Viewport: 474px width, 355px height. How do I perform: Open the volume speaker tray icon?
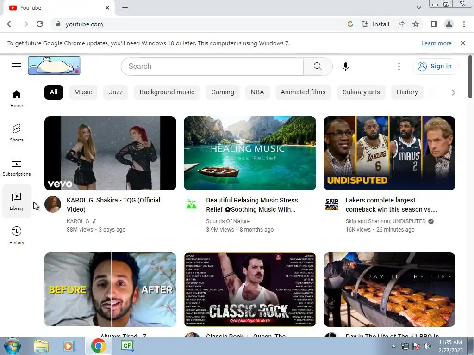[427, 346]
